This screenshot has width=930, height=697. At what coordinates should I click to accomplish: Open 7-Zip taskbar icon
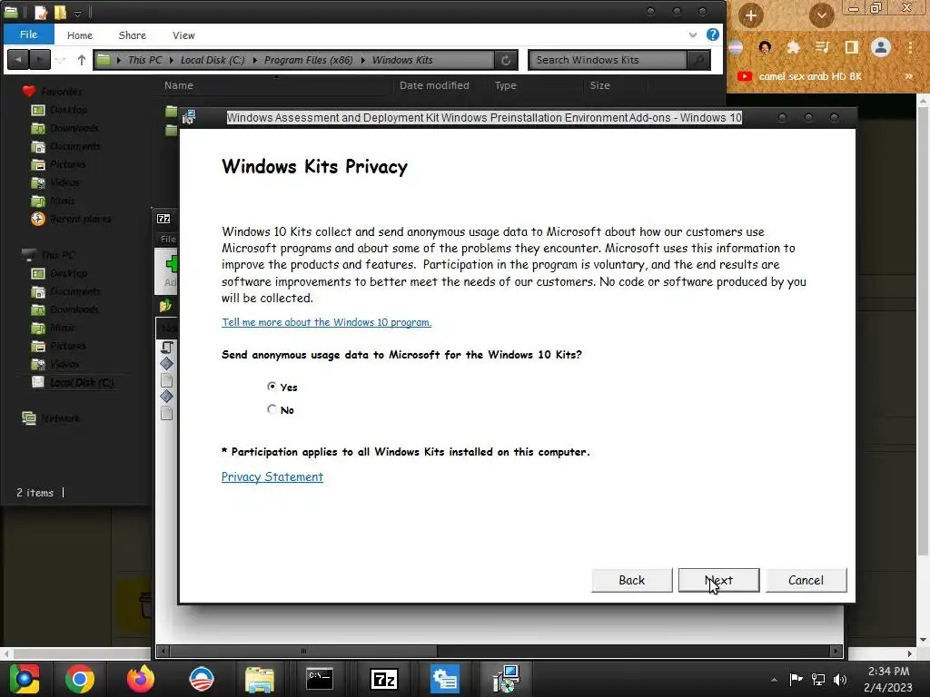384,679
